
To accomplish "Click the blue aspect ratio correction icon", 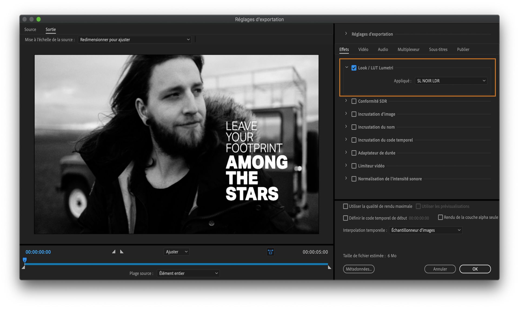I will tap(270, 252).
